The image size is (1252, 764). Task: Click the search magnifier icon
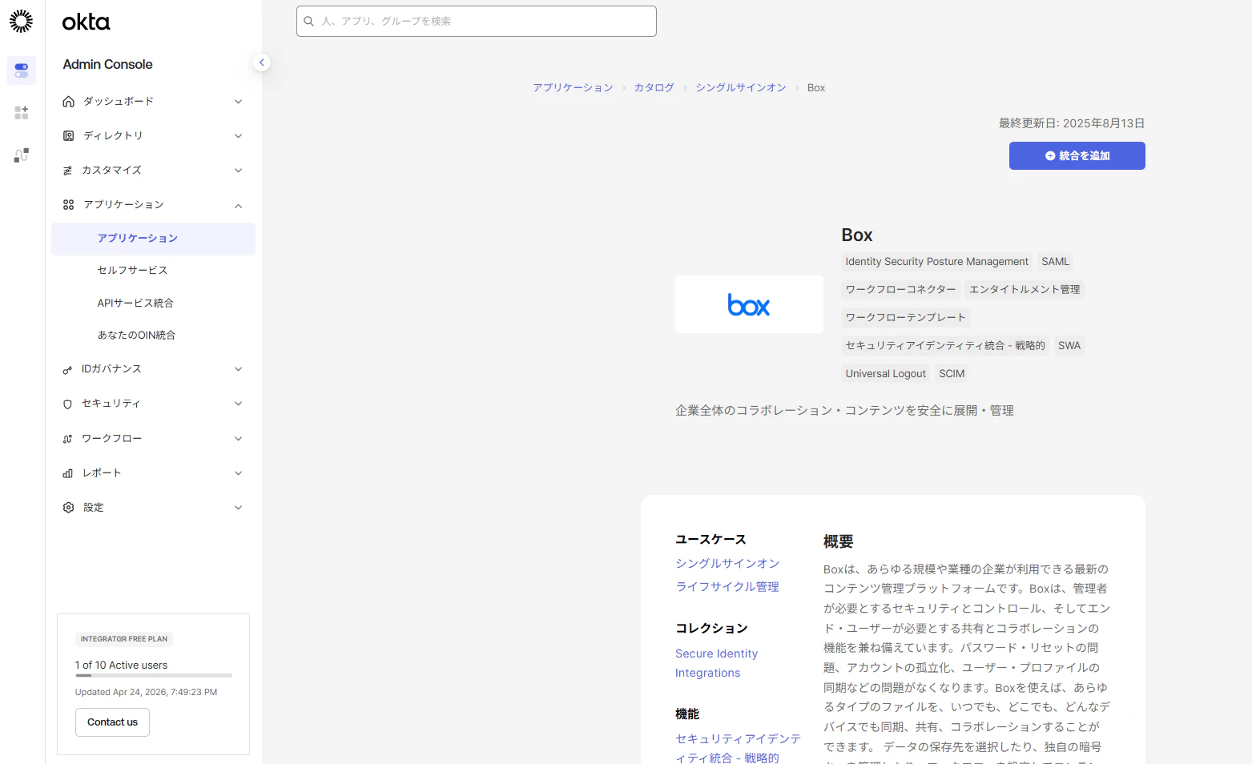(308, 22)
